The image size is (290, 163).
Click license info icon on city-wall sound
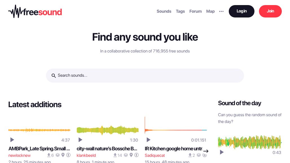(x=137, y=155)
